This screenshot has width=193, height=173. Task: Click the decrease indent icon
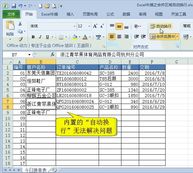136,37
